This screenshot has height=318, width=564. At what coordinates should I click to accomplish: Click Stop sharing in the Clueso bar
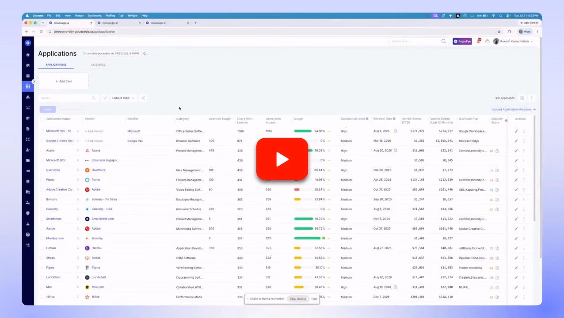tap(298, 299)
